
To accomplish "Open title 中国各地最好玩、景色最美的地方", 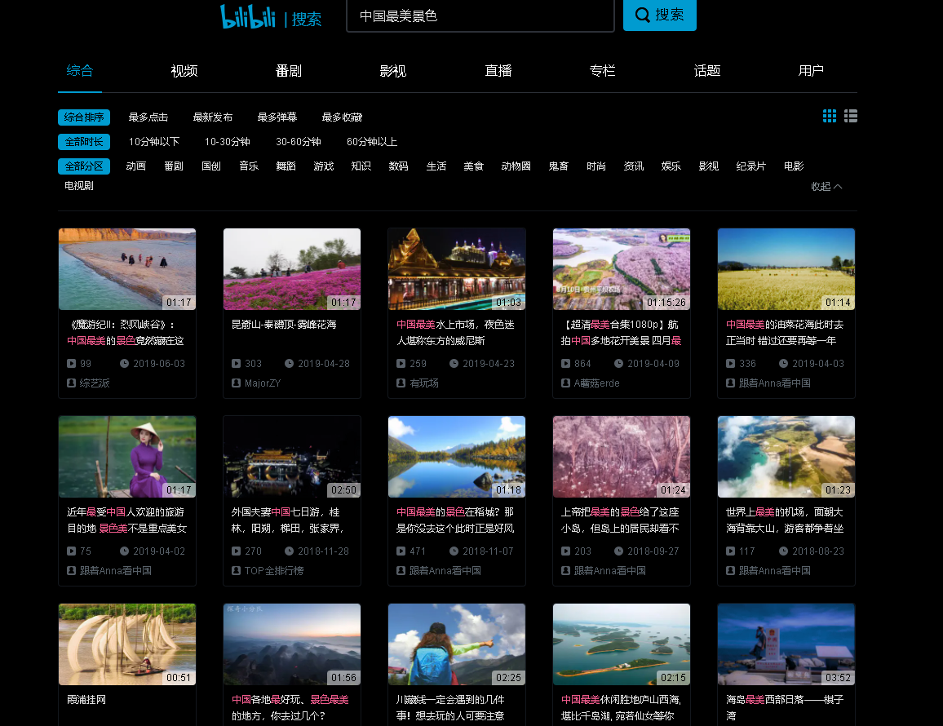I will click(x=290, y=708).
